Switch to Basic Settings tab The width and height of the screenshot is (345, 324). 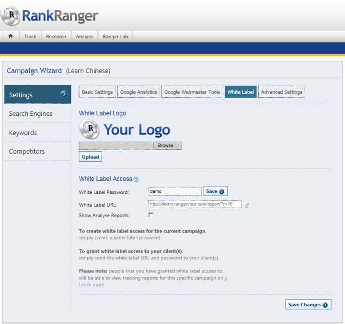tap(97, 92)
